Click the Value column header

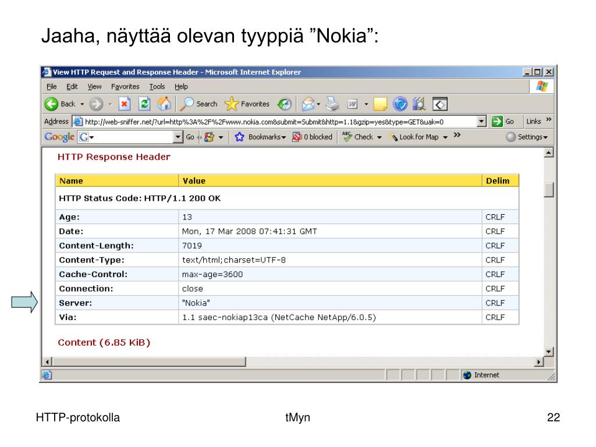331,181
